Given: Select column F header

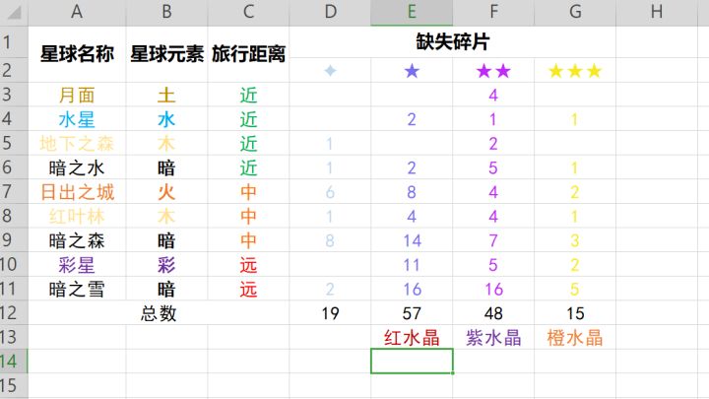Looking at the screenshot, I should 493,12.
